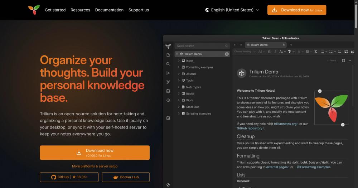Click the header Download now for Linux button
Screen dimensions: 358x188
297,10
